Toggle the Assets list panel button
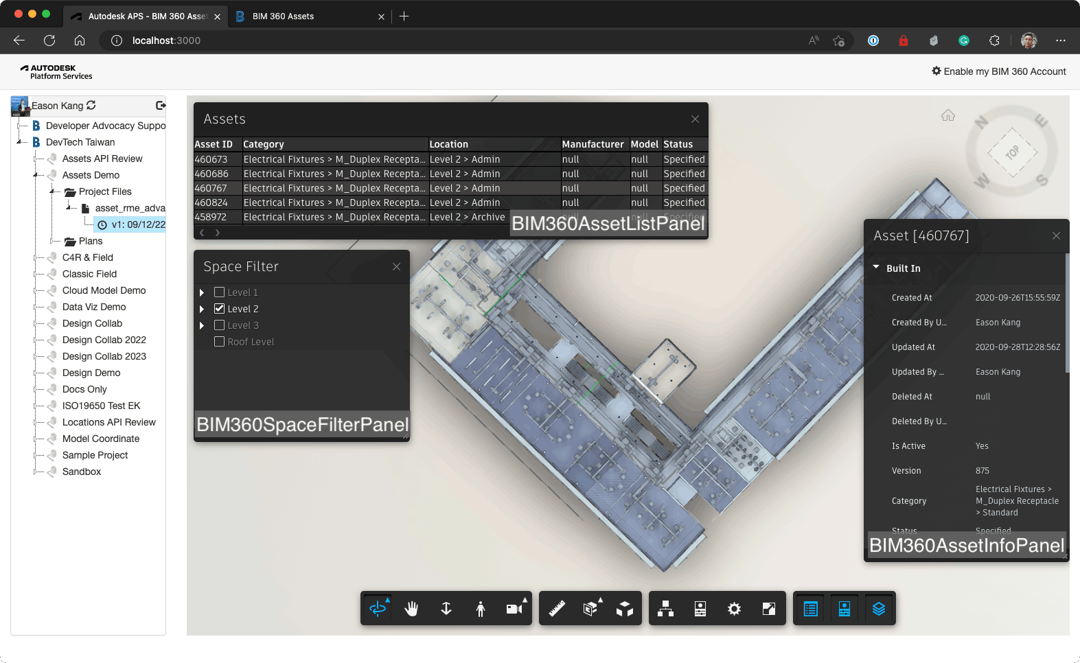 [x=810, y=609]
